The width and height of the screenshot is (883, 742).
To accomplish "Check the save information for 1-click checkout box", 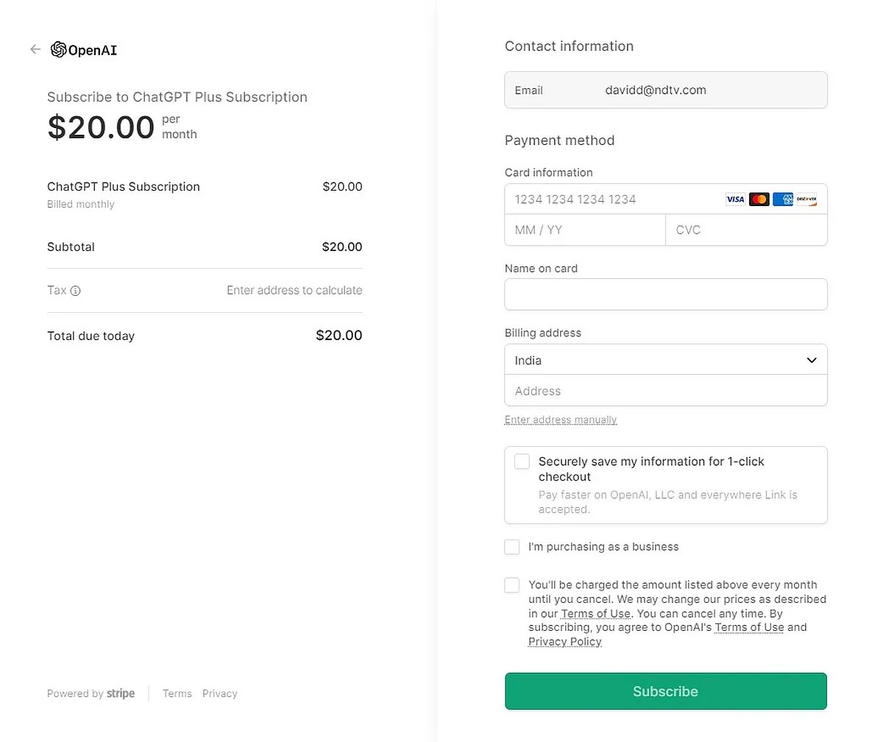I will 522,462.
